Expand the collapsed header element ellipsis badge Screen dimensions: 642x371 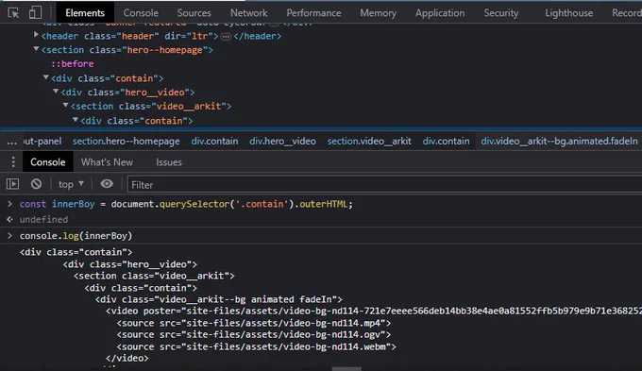(x=226, y=37)
